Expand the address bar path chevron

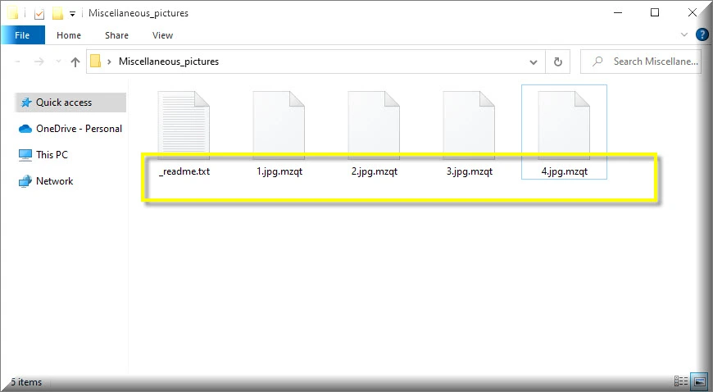109,62
